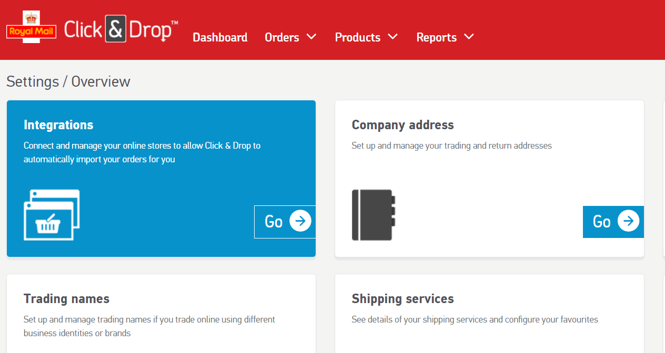Viewport: 665px width, 353px height.
Task: Click the 'Settings / Overview' breadcrumb text
Action: (68, 82)
